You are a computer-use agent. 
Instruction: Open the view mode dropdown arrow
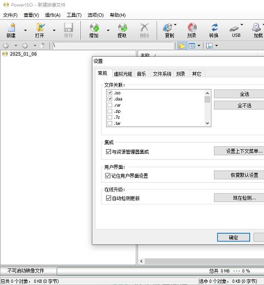pos(199,46)
